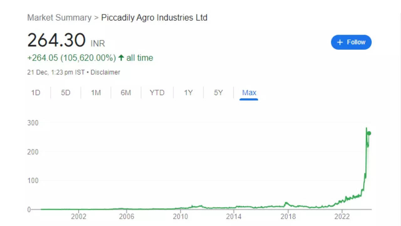Screen dimensions: 401x226
Task: Click the Piccadily Agro Industries Ltd title
Action: pos(154,18)
